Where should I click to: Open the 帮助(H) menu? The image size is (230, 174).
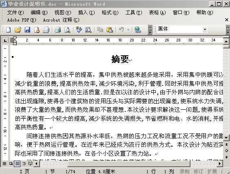tap(205, 13)
